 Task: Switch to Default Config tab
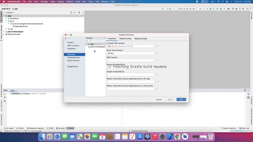tap(125, 39)
